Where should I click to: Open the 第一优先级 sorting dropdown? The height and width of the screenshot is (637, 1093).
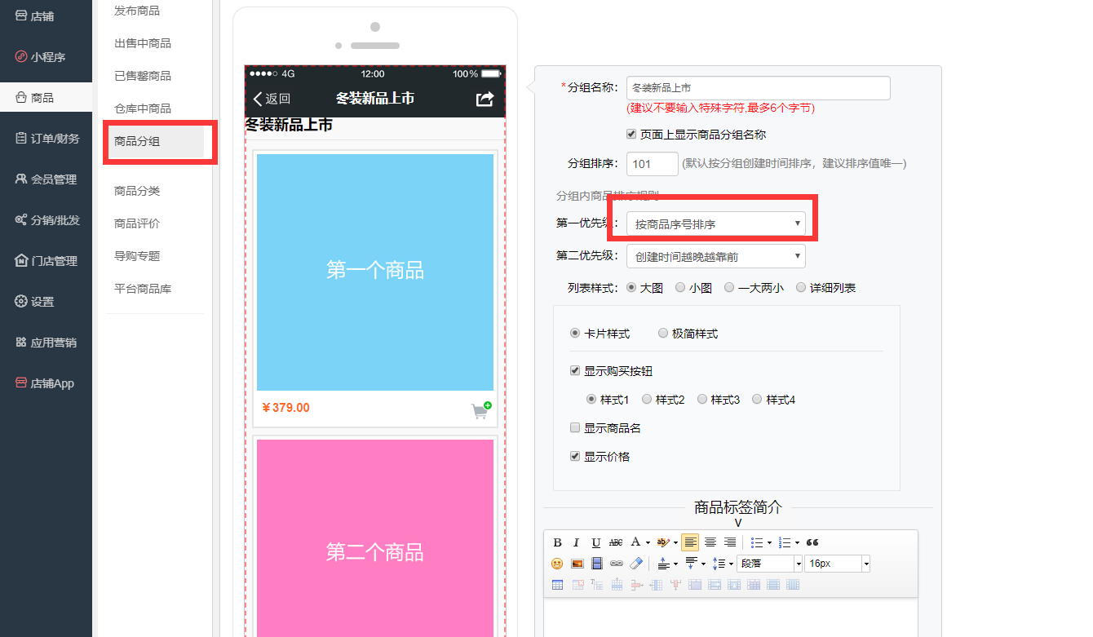click(716, 223)
